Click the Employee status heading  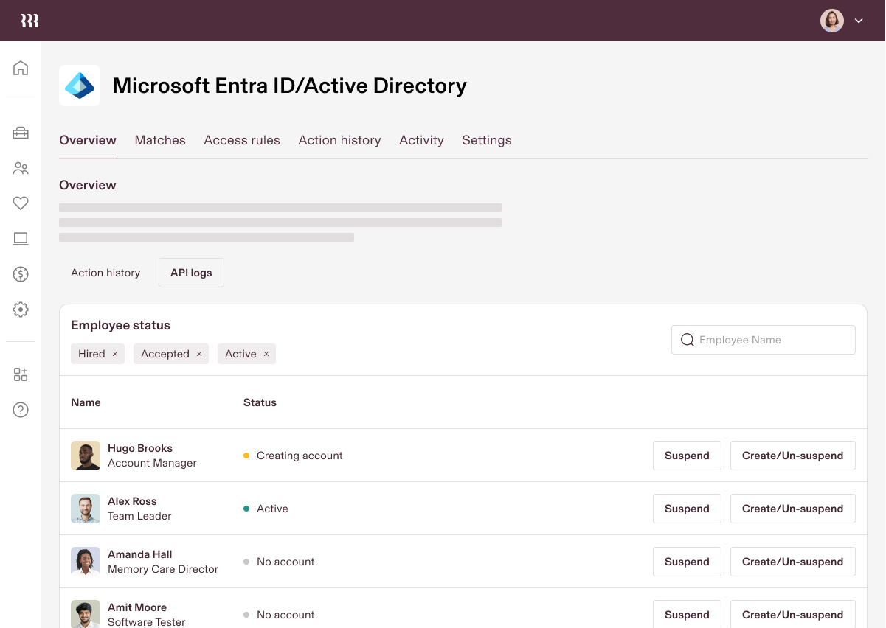[120, 325]
